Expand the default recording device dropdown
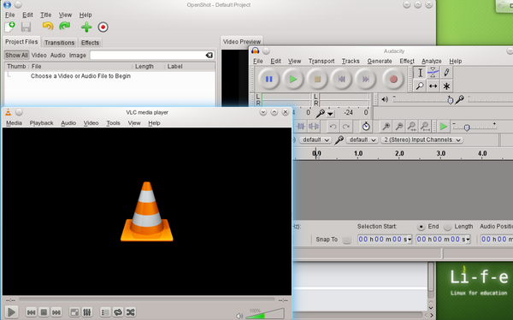This screenshot has width=513, height=320. (362, 139)
